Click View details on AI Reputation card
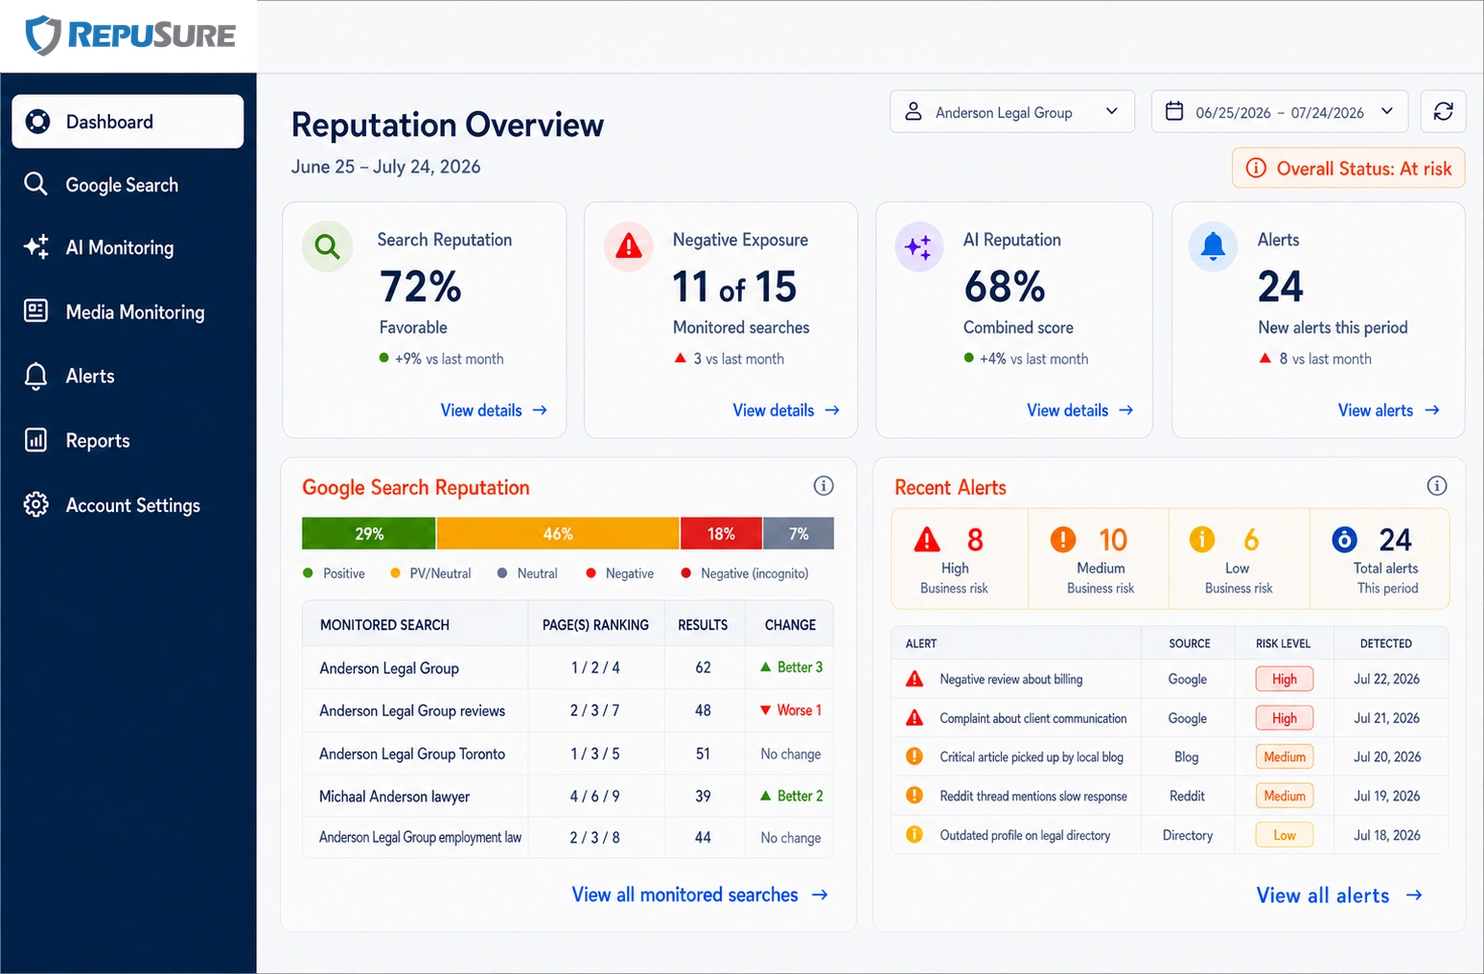 [x=1080, y=410]
